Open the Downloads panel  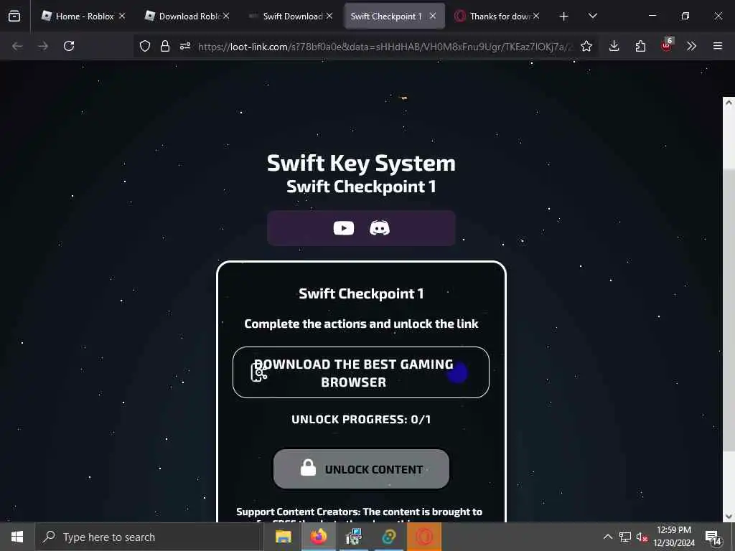(x=614, y=46)
